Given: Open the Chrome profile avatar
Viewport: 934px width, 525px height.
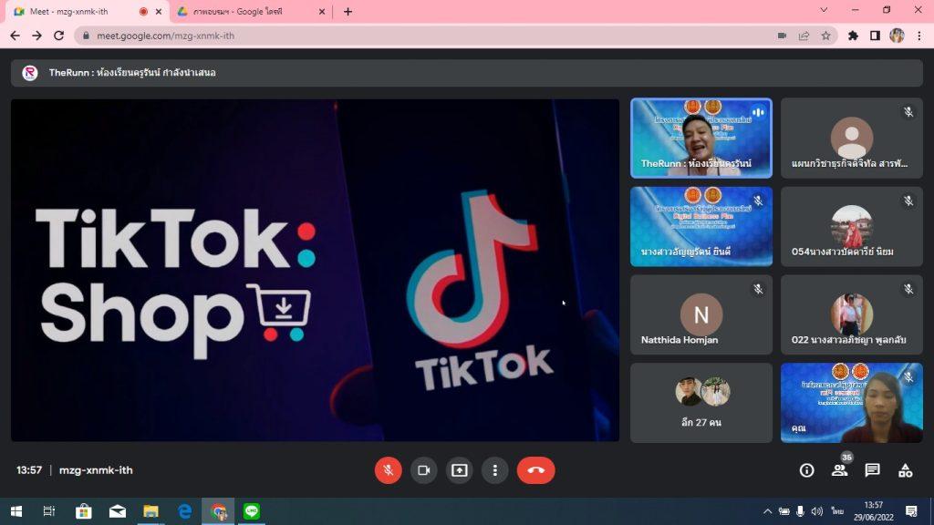Looking at the screenshot, I should 898,36.
